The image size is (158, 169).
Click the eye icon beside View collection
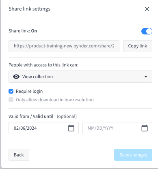[x=16, y=77]
